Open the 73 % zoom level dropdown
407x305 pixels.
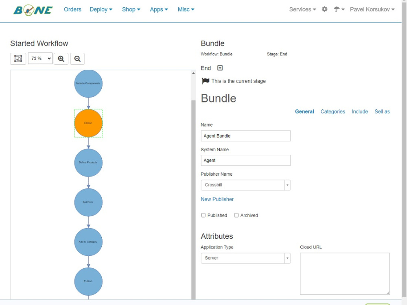40,59
